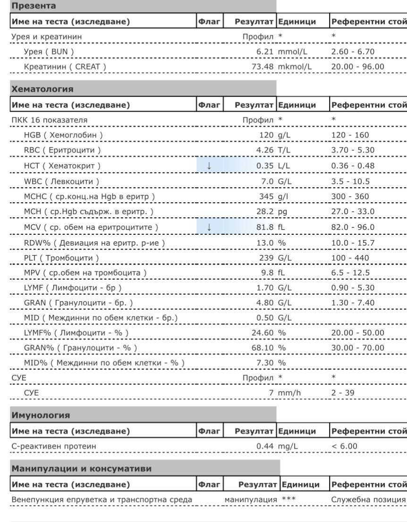This screenshot has width=407, height=522.
Task: Select the Урея и креатинин profile row
Action: [x=49, y=36]
